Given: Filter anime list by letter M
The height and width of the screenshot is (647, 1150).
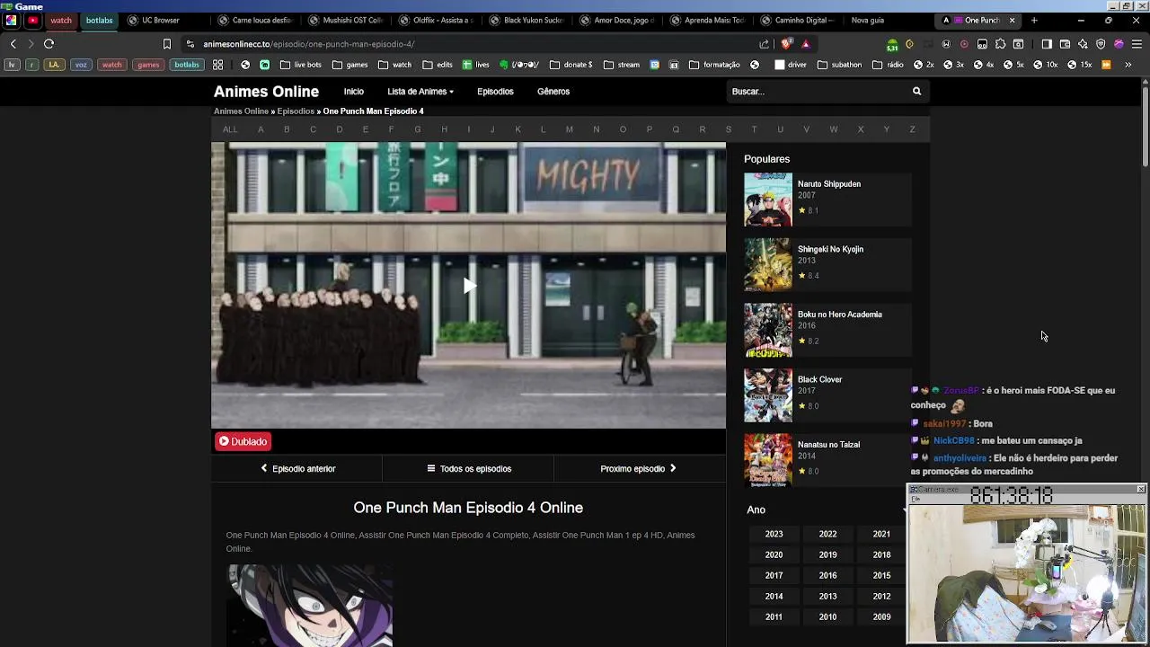Looking at the screenshot, I should (569, 129).
